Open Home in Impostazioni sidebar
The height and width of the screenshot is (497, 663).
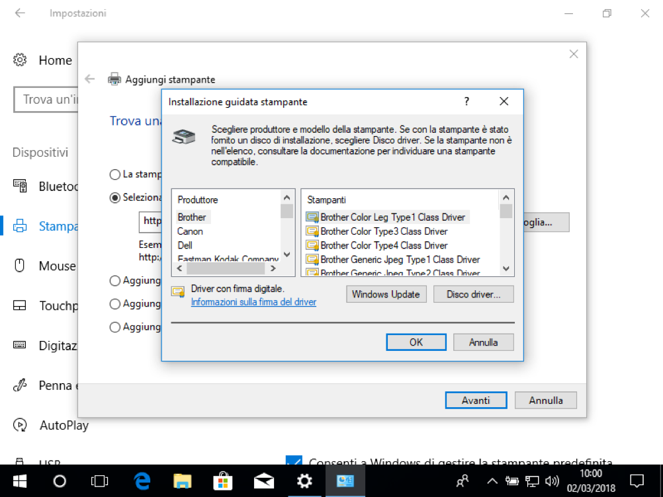pos(43,60)
